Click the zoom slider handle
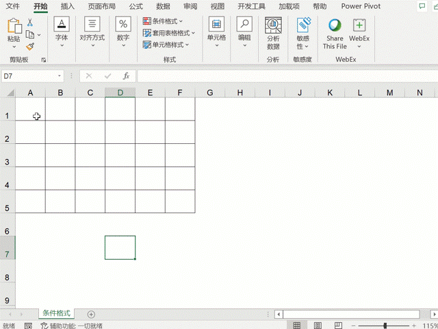438x329 pixels. [x=385, y=326]
